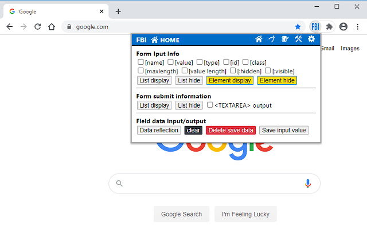This screenshot has height=229, width=367.
Task: Enable the [class] checkbox
Action: click(x=245, y=62)
